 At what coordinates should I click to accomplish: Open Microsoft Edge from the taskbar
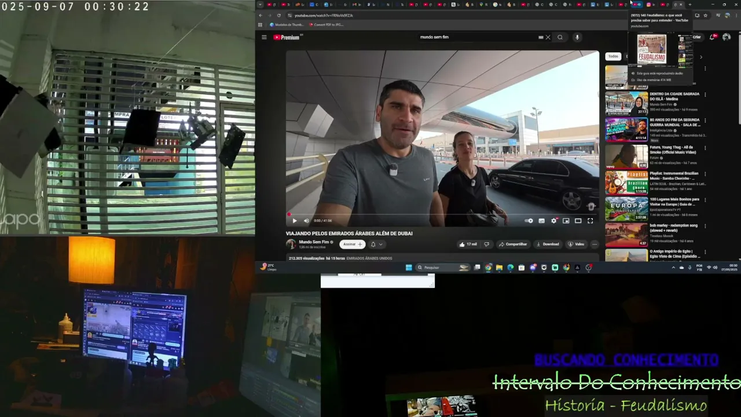coord(510,268)
